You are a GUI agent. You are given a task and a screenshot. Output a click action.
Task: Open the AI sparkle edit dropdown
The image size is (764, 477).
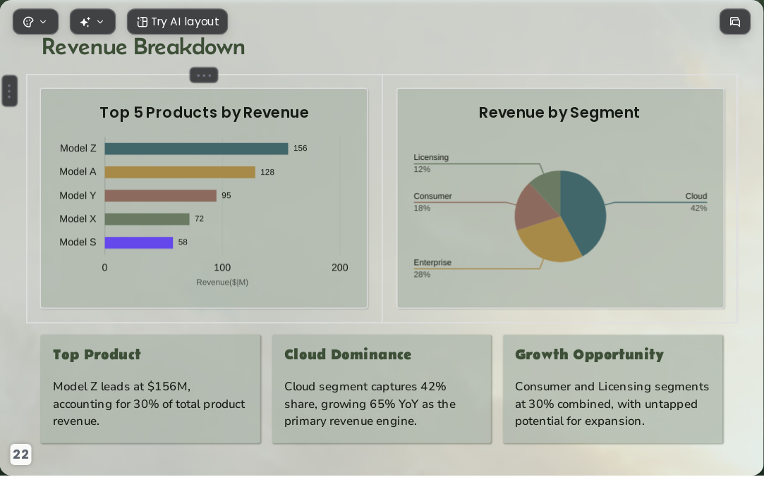coord(92,22)
